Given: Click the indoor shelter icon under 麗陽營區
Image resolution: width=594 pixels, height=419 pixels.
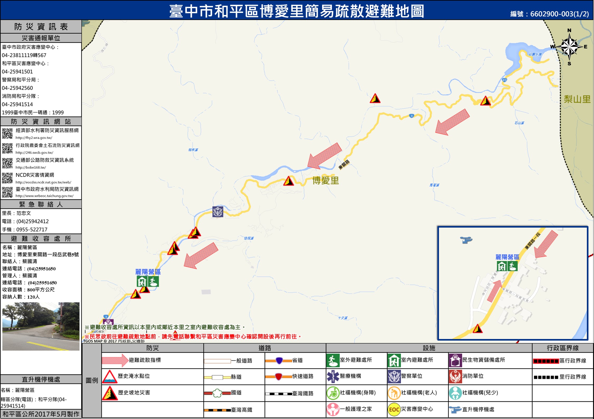Looking at the screenshot, I should (x=142, y=281).
